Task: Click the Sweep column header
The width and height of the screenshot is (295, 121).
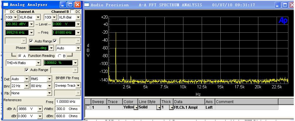Action: pyautogui.click(x=99, y=102)
